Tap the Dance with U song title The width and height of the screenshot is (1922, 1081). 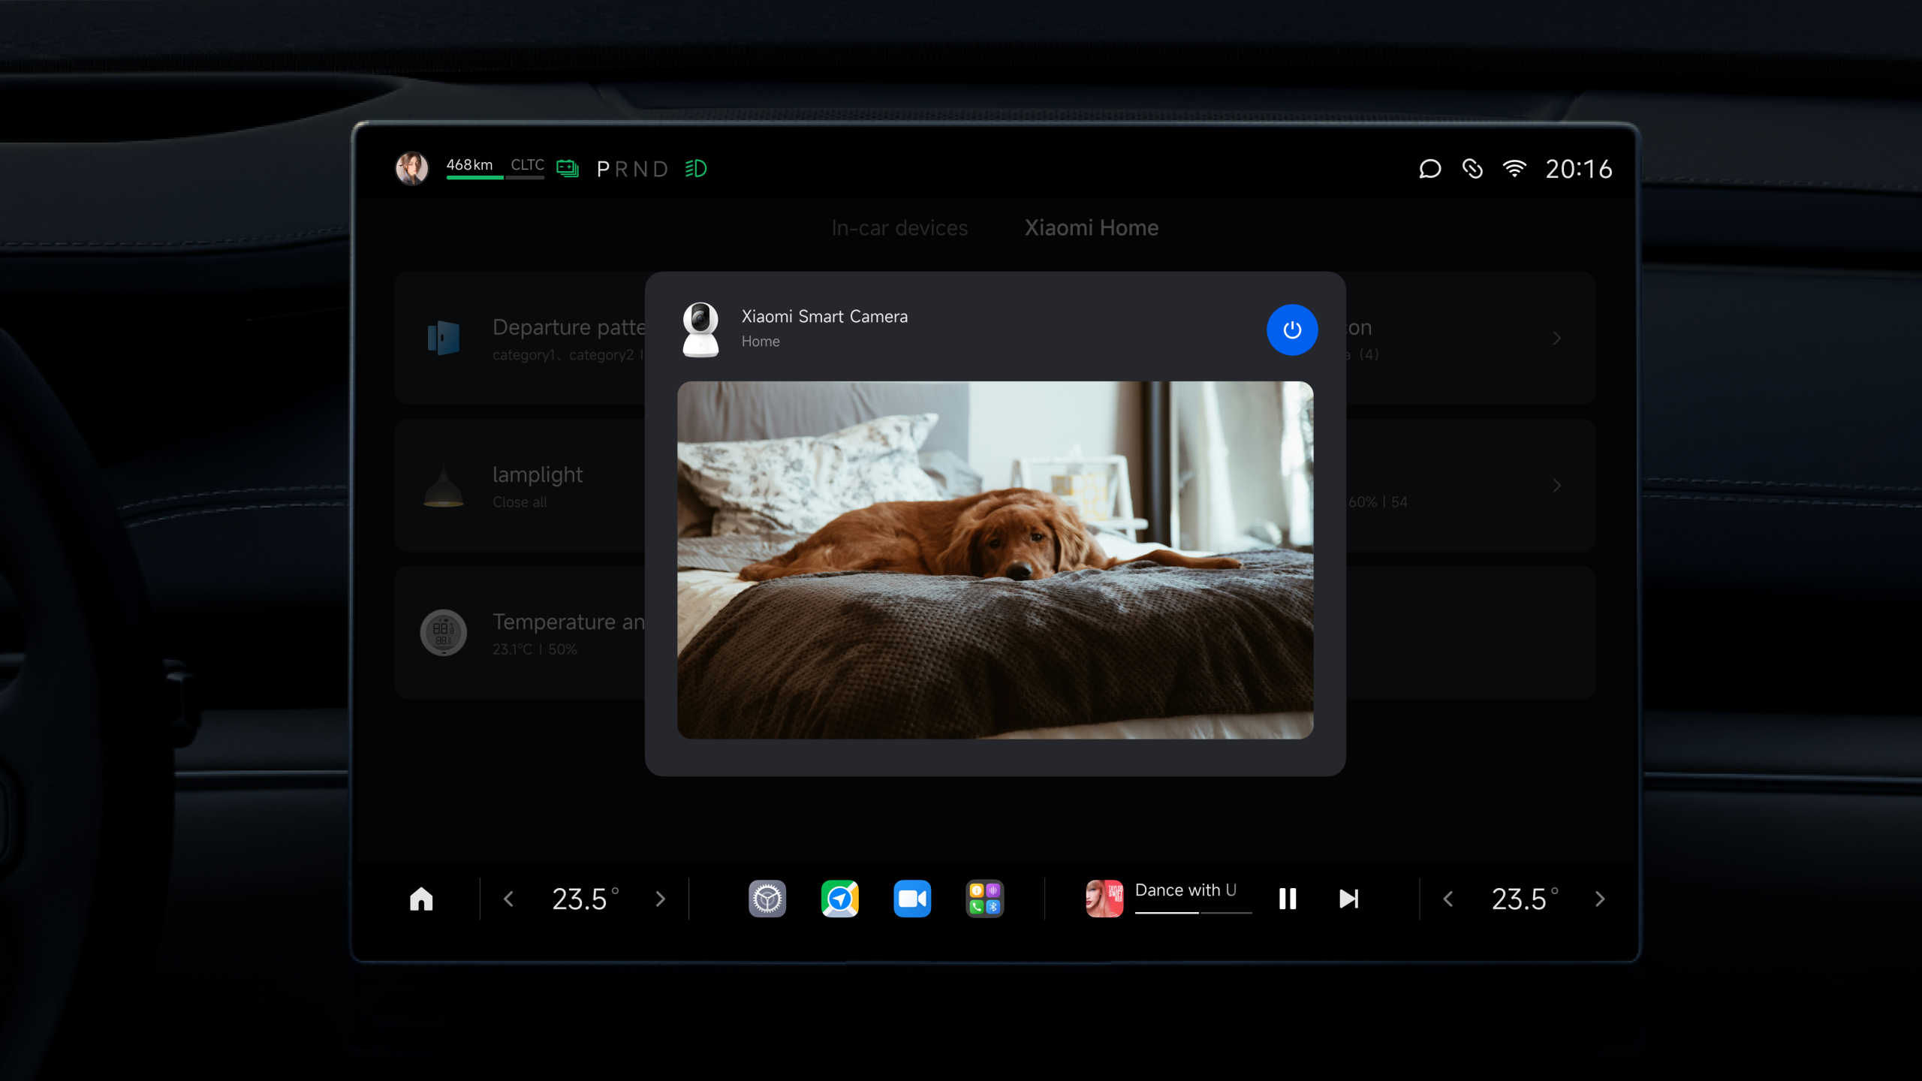1185,890
